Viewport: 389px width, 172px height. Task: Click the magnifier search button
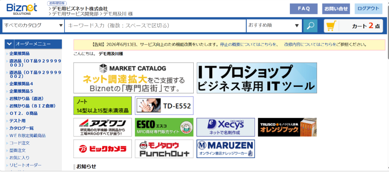[310, 26]
